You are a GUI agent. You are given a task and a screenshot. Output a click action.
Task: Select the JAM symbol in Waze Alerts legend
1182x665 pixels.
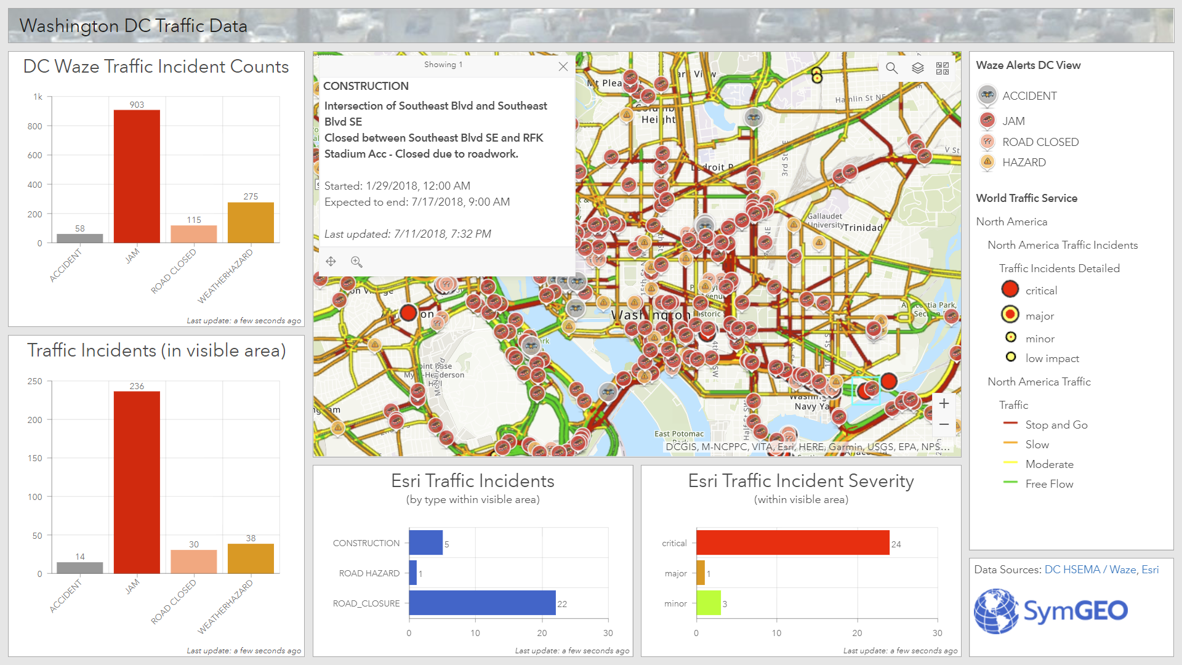pyautogui.click(x=986, y=121)
